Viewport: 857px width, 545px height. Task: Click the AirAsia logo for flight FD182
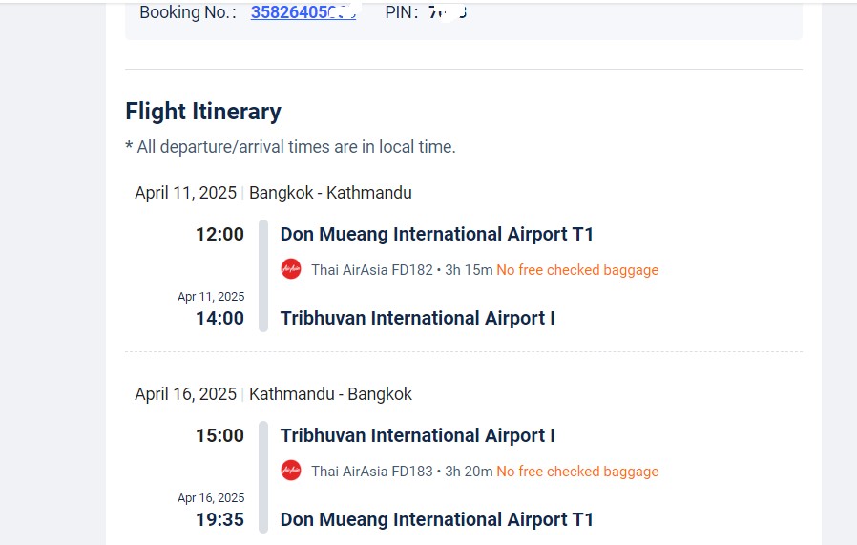[291, 269]
